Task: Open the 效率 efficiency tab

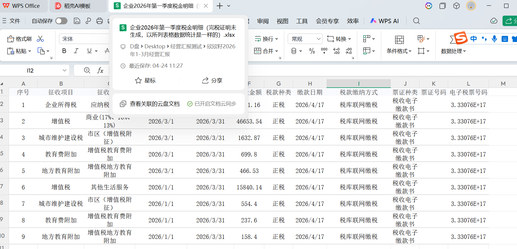Action: click(353, 21)
